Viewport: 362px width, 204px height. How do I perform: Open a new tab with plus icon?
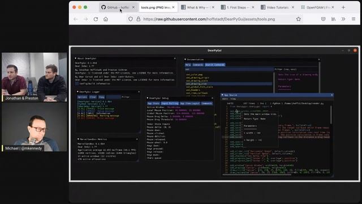343,7
